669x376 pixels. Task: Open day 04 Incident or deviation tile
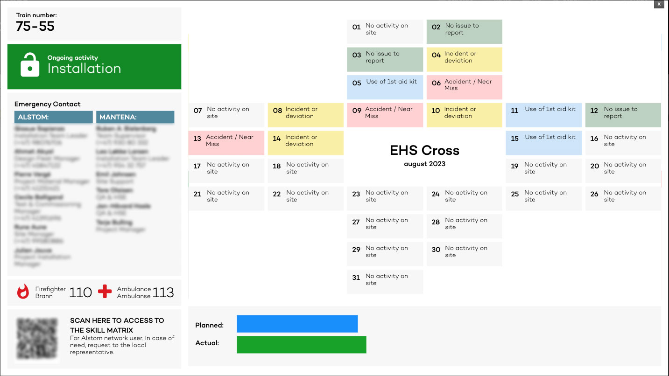point(464,59)
